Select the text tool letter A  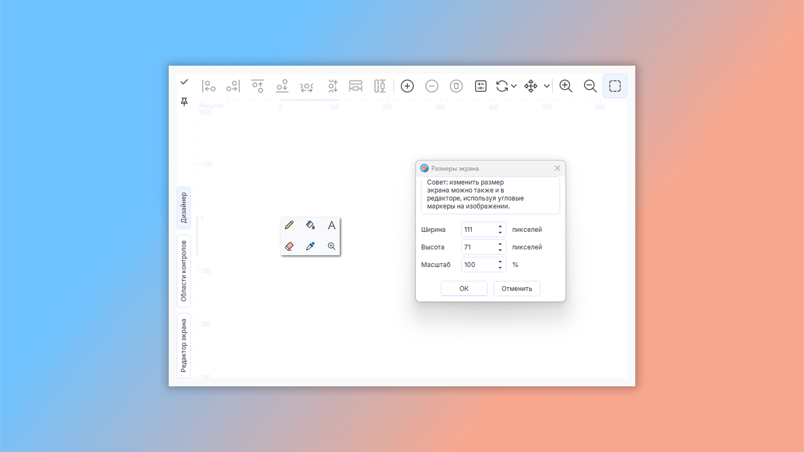coord(331,225)
